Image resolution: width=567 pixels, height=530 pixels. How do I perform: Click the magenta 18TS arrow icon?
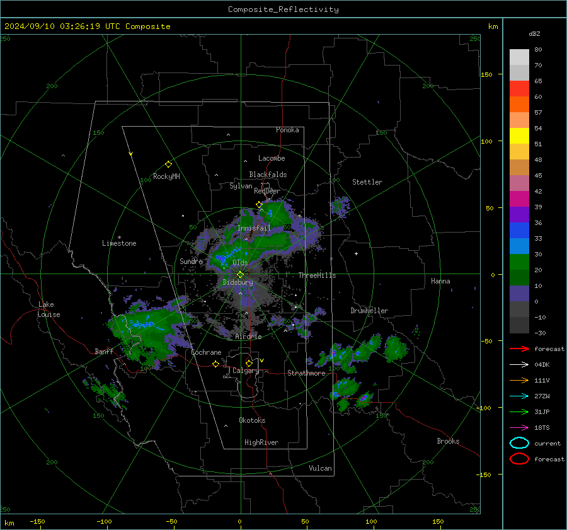point(519,428)
